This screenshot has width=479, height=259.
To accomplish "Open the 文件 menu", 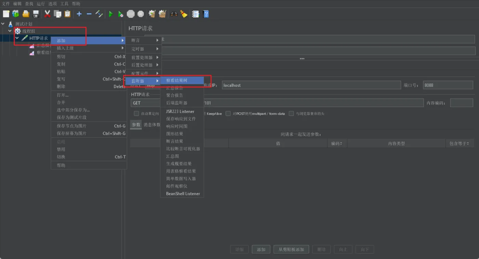I will tap(6, 4).
